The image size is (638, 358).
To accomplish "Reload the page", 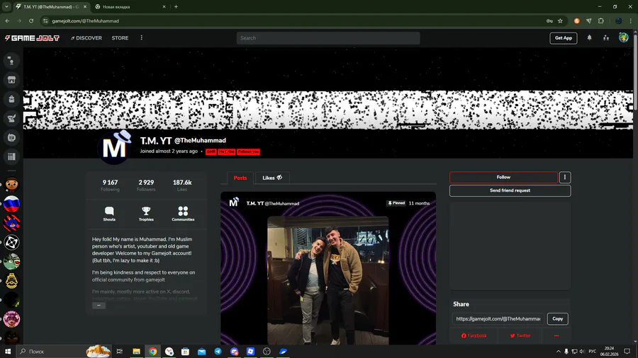I will [31, 21].
